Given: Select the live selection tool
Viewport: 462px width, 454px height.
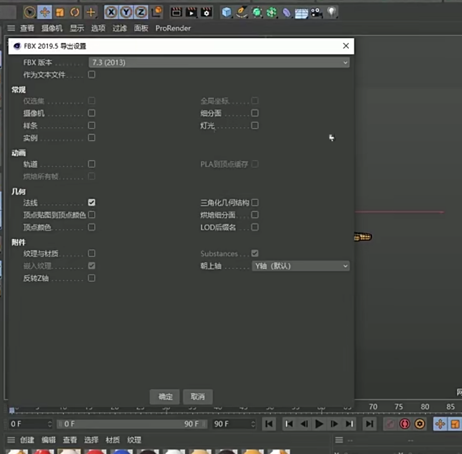Looking at the screenshot, I should click(30, 12).
